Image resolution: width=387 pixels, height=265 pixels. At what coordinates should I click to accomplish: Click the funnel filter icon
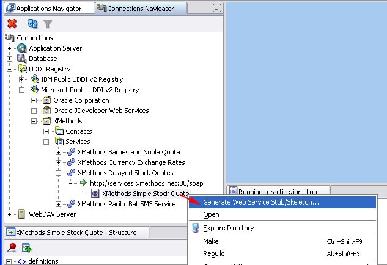pyautogui.click(x=48, y=24)
